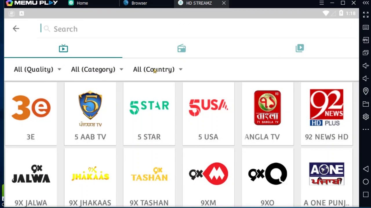371x208 pixels.
Task: Open the All (Category) dropdown
Action: point(97,69)
